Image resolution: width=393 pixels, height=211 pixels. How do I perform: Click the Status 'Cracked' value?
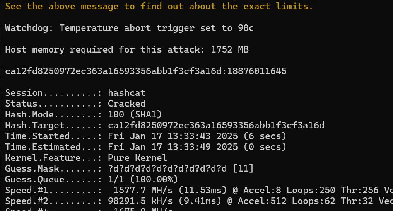coord(126,104)
